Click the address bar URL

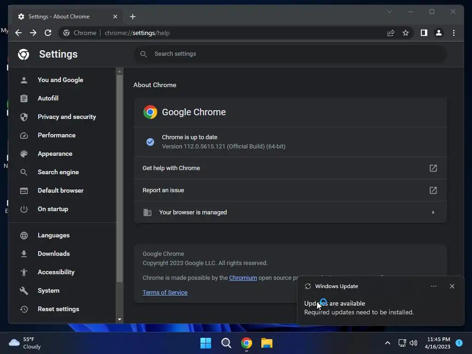137,33
